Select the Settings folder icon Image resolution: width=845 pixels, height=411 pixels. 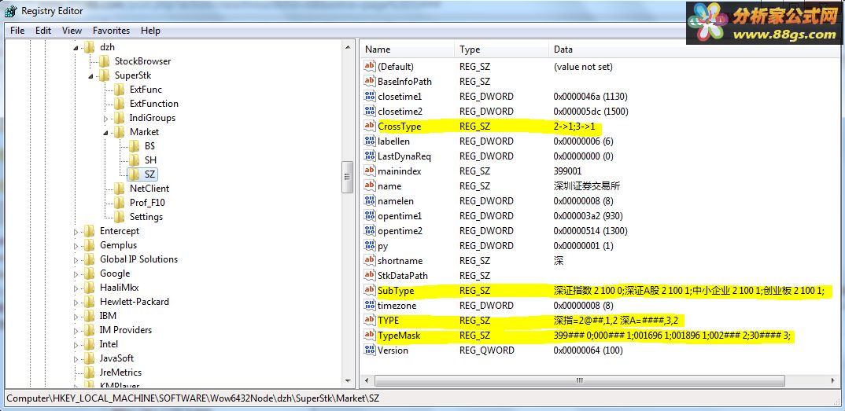pyautogui.click(x=119, y=217)
